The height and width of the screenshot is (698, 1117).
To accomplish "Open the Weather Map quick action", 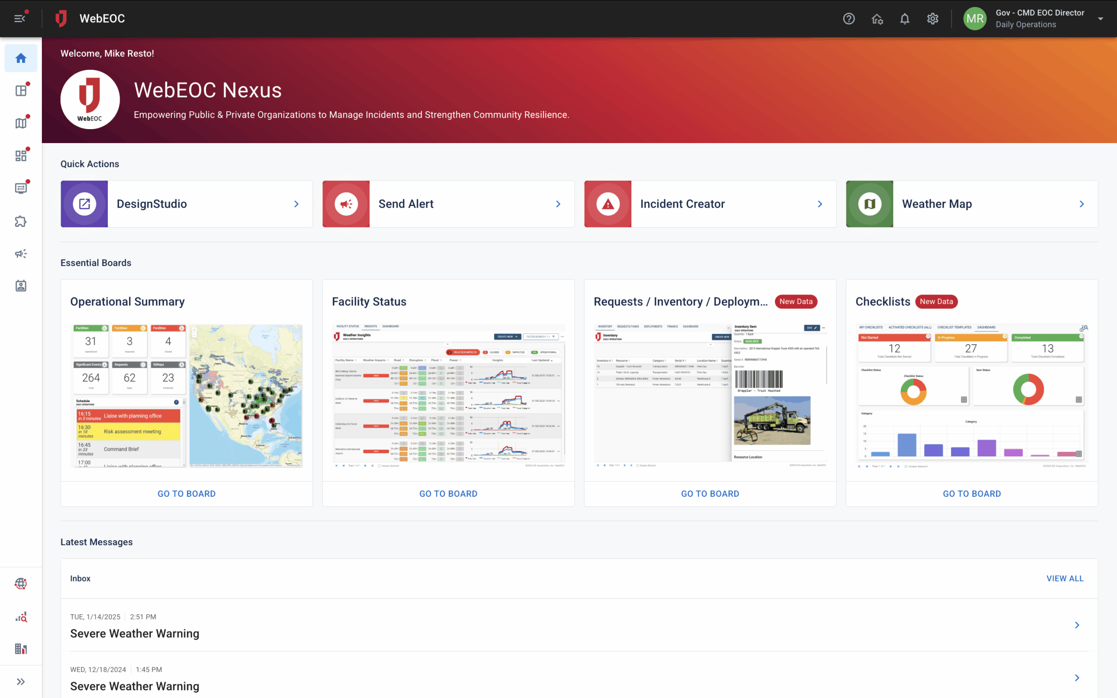I will [x=971, y=204].
